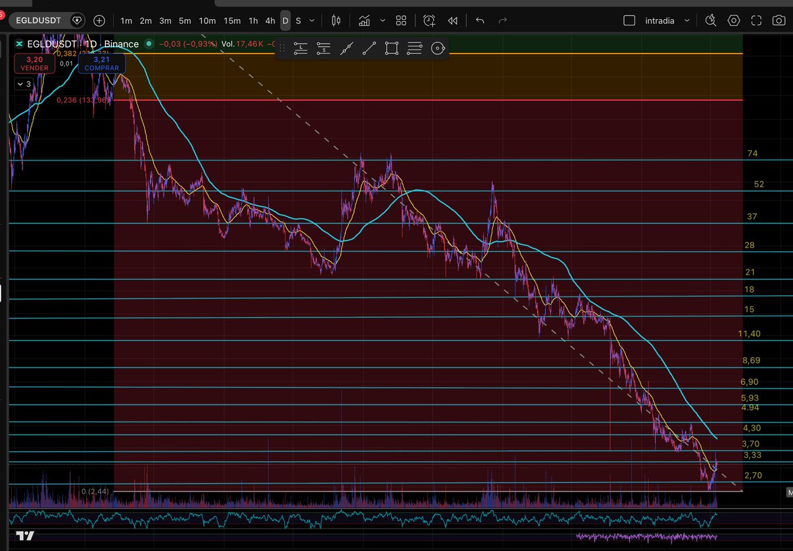The height and width of the screenshot is (551, 793).
Task: Select the 1m timeframe
Action: tap(126, 21)
